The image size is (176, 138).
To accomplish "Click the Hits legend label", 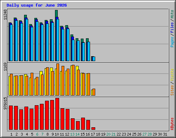I will coord(172,14).
